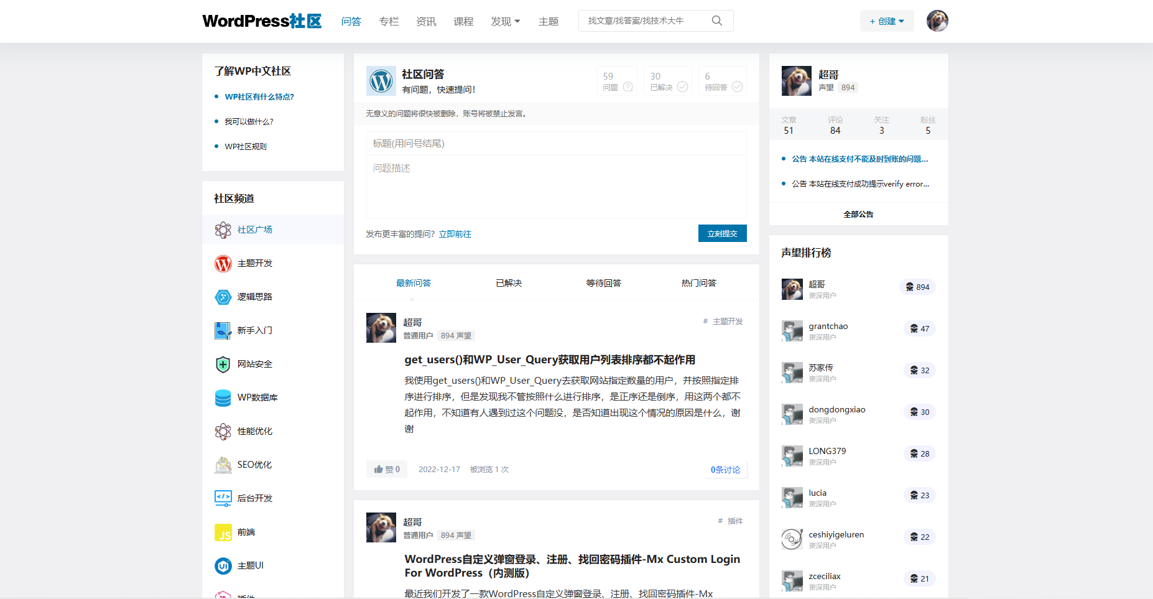Expand the 发现 dropdown menu
This screenshot has width=1153, height=599.
click(x=505, y=22)
